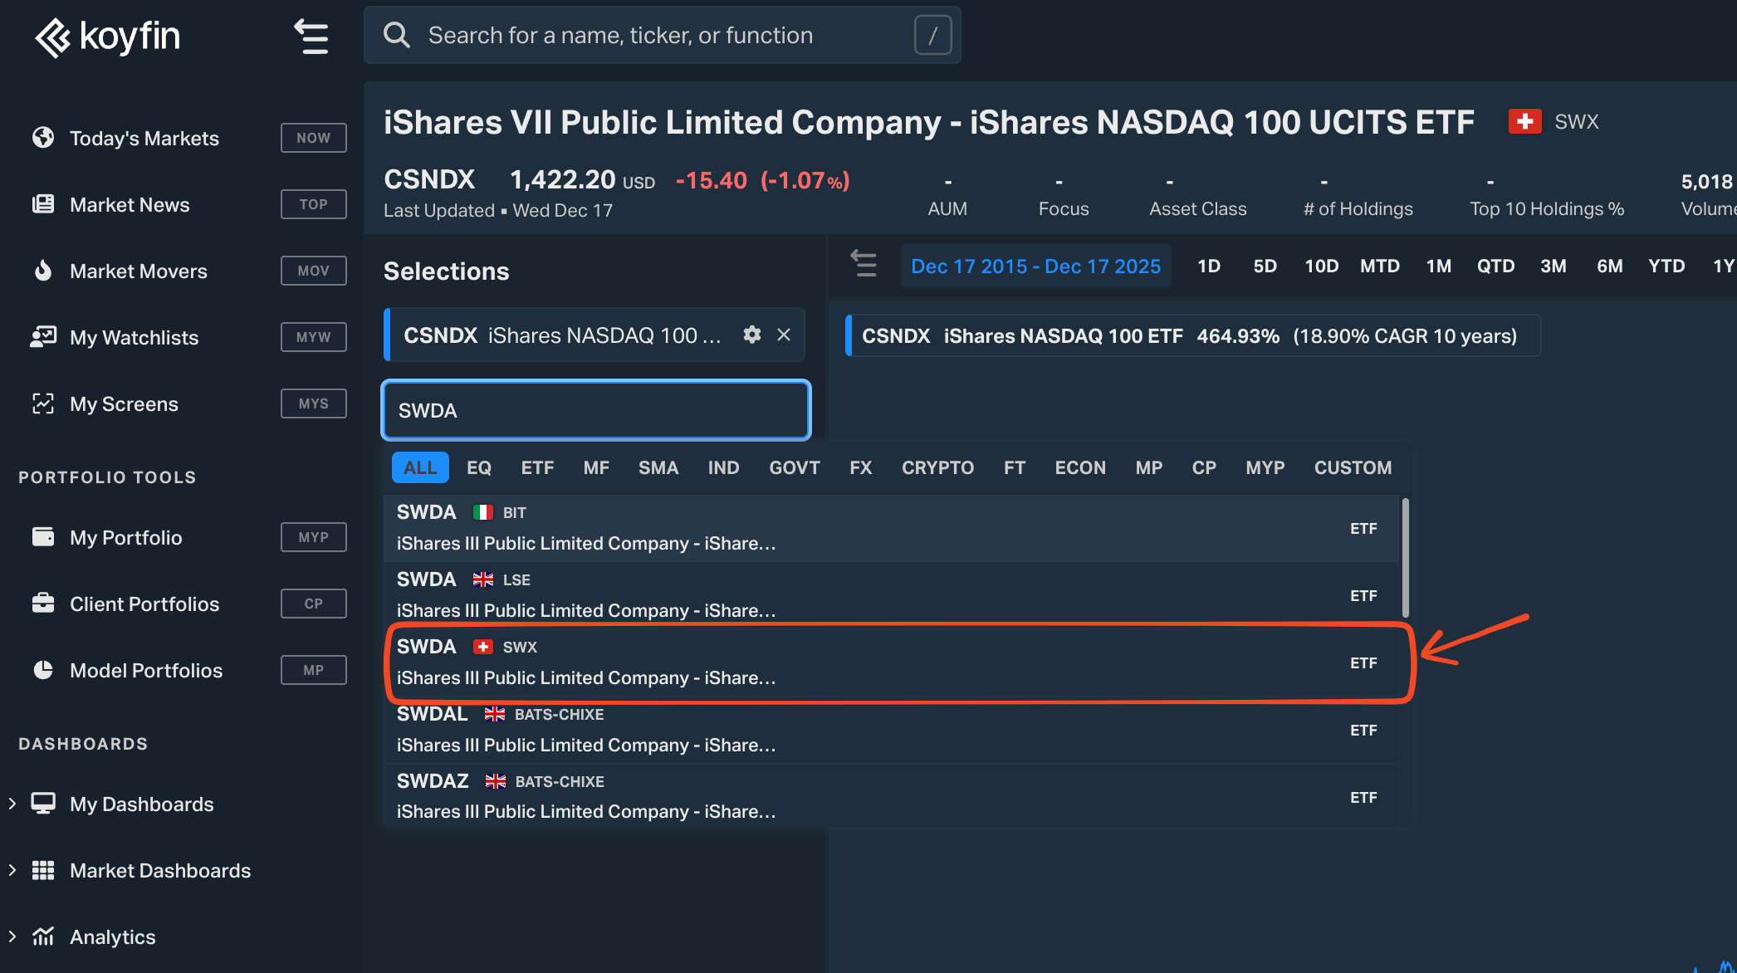Expand Market Dashboards section
This screenshot has height=973, width=1737.
(x=12, y=870)
